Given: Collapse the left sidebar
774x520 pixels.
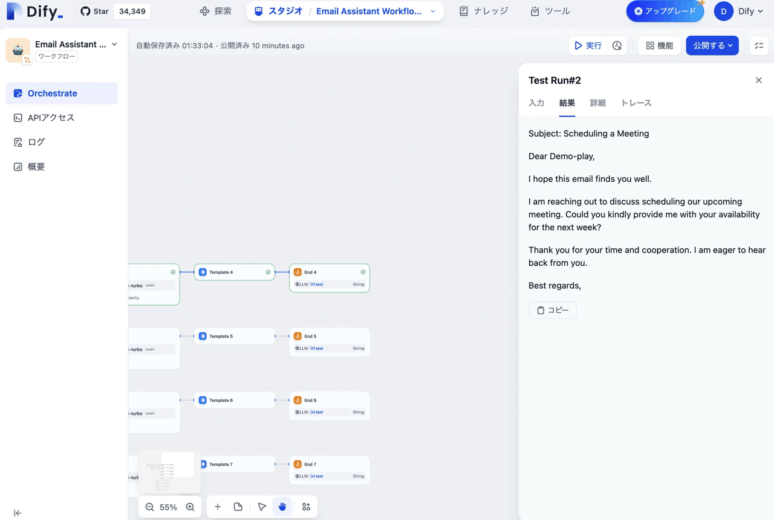Looking at the screenshot, I should (18, 513).
